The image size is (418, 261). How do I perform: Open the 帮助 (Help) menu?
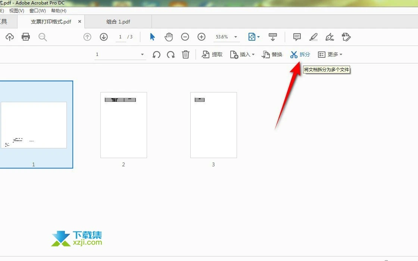coord(58,10)
